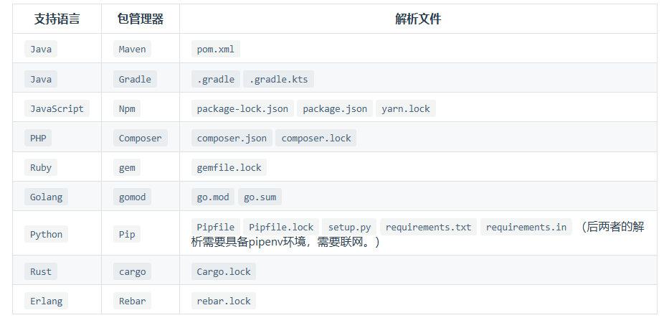This screenshot has height=323, width=664.
Task: Select the Golang language tag
Action: point(46,197)
